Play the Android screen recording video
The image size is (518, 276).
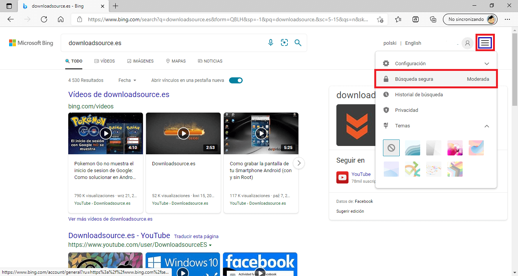(x=261, y=133)
